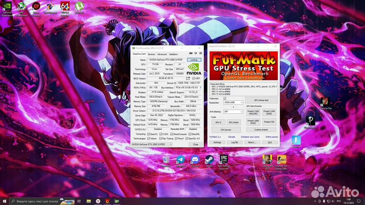365x205 pixels.
Task: Open CPU burner tool
Action: 226,130
